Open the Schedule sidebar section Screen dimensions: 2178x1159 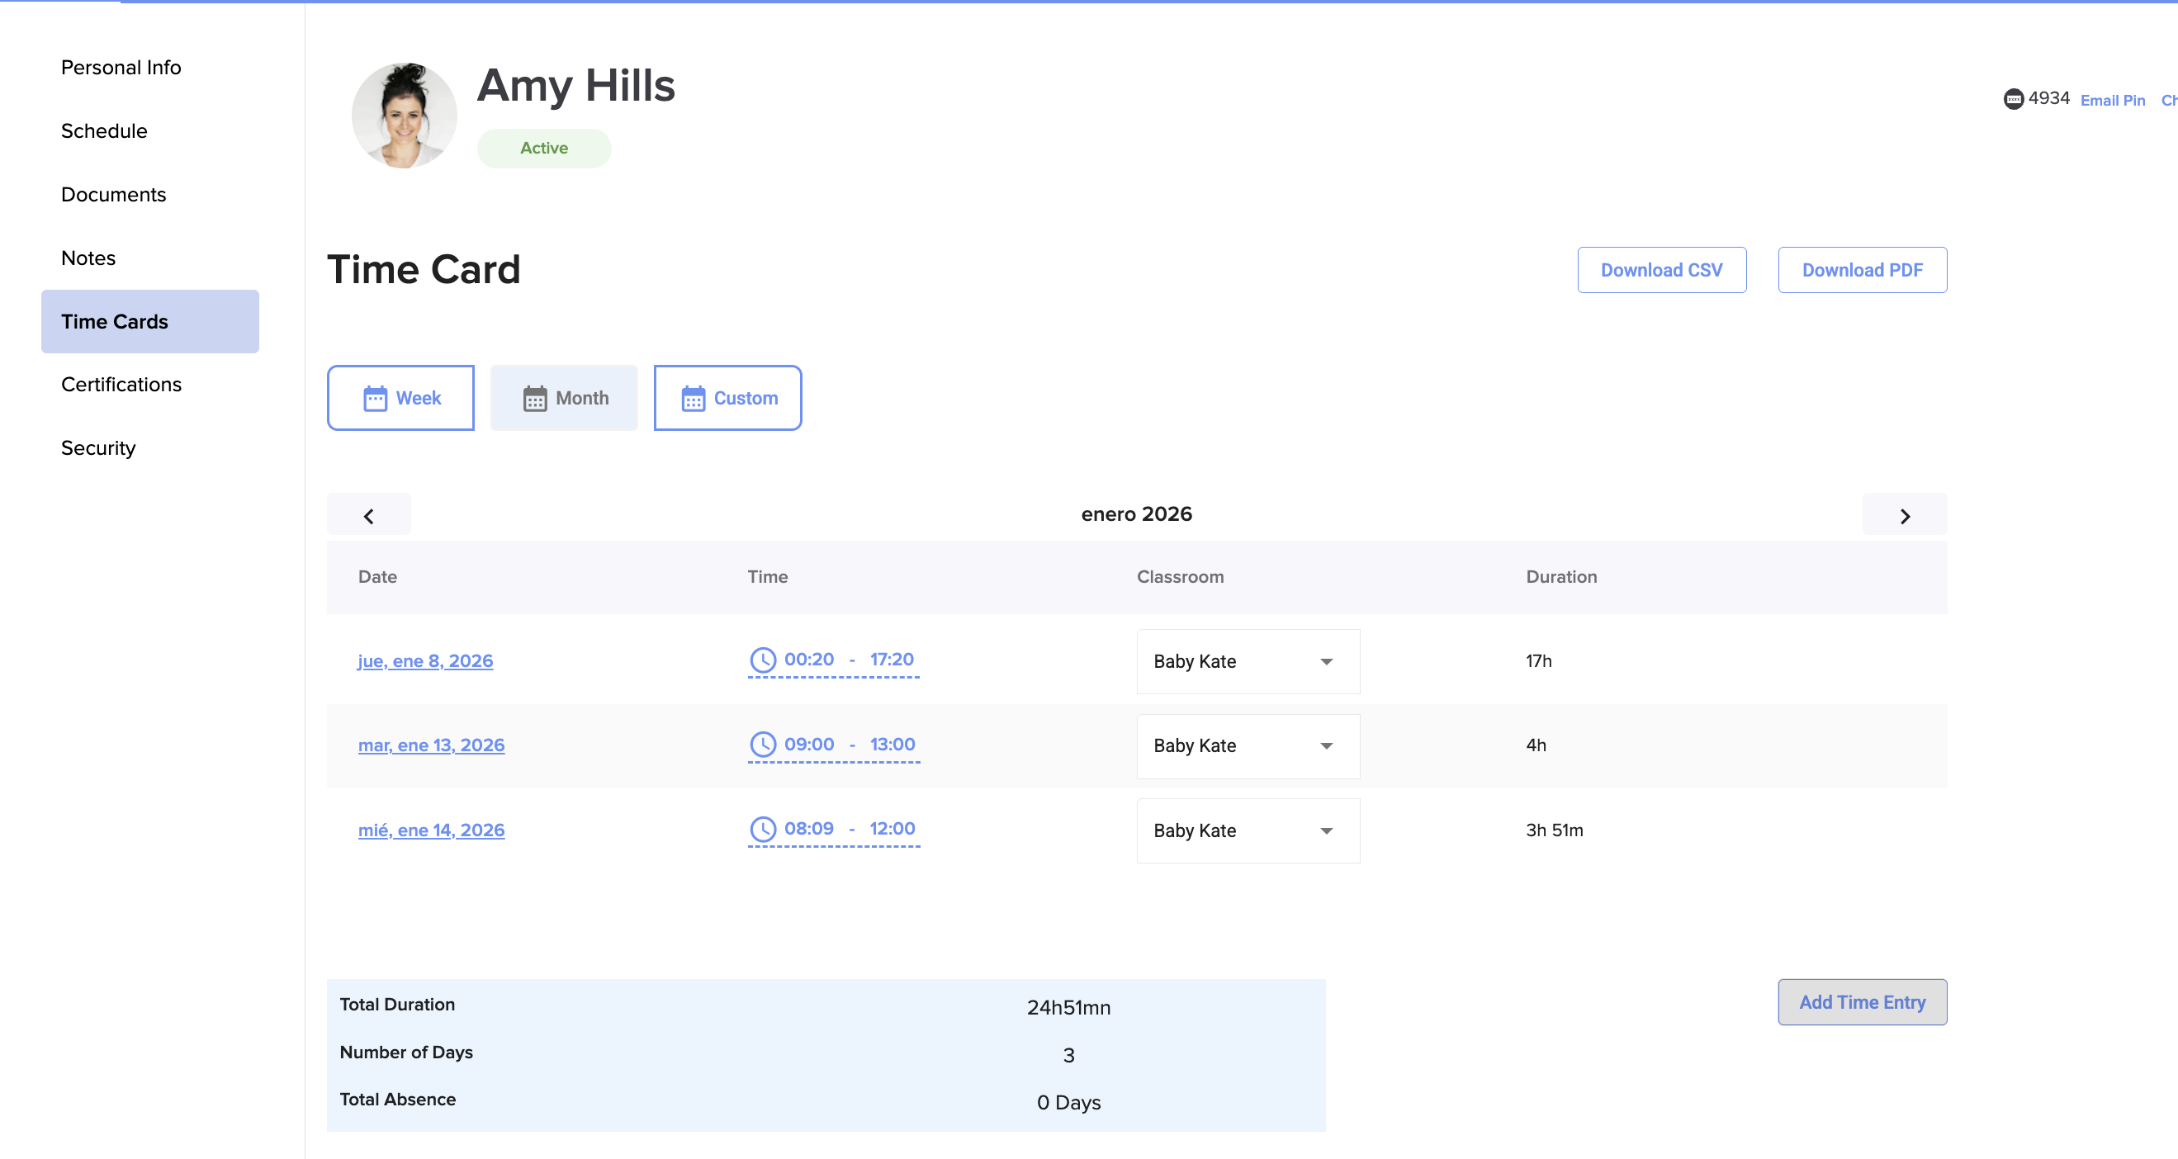[104, 131]
